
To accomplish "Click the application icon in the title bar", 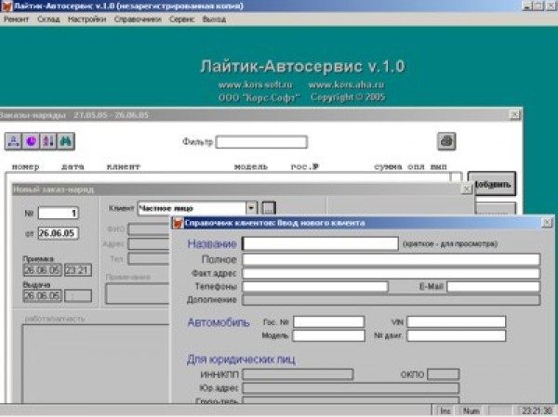I will pyautogui.click(x=7, y=7).
